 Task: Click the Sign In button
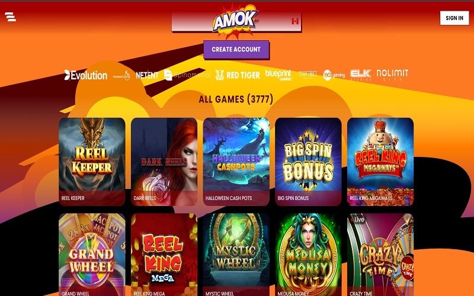point(454,18)
